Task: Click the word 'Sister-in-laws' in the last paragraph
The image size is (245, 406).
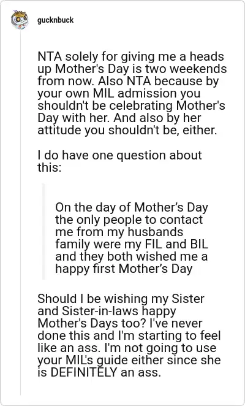Action: tap(102, 311)
